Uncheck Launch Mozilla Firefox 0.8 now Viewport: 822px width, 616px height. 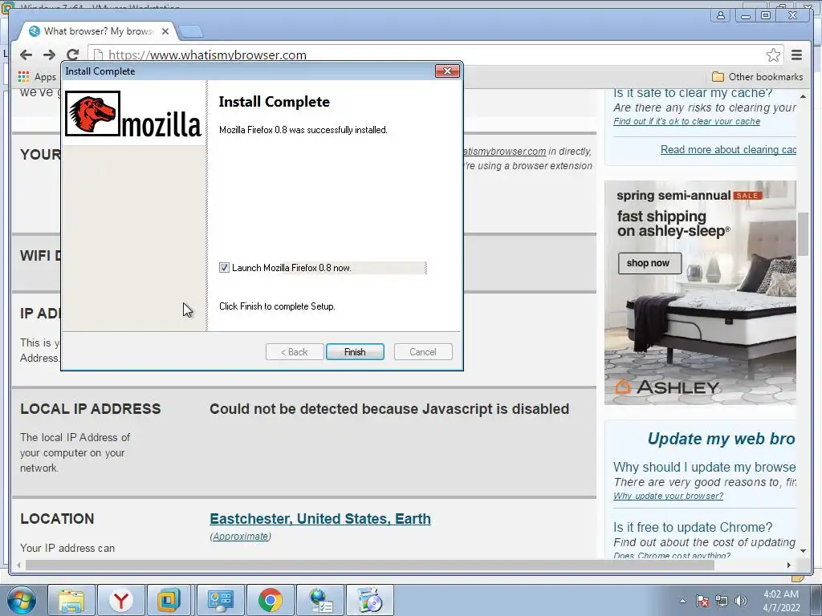(225, 268)
